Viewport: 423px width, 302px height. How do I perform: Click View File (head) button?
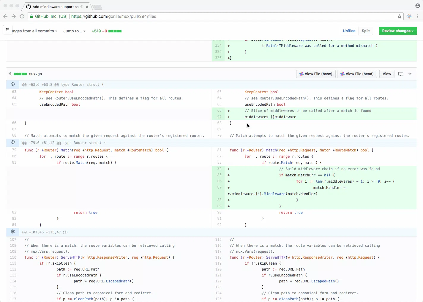click(x=357, y=74)
